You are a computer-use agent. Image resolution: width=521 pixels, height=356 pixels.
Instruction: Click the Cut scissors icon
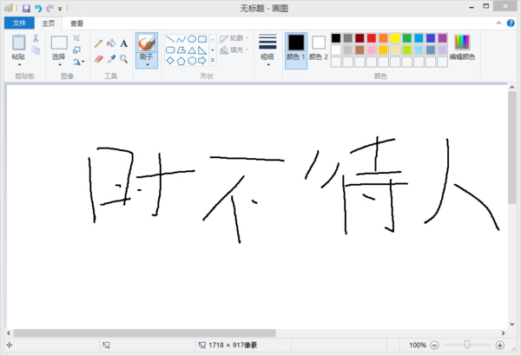[36, 38]
